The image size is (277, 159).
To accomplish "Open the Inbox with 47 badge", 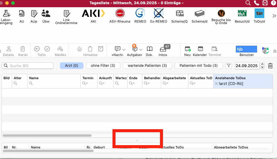I will 163,49.
